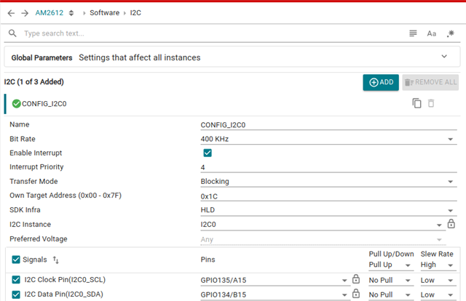Click the Signals sort arrows icon
Image resolution: width=466 pixels, height=301 pixels.
tap(56, 260)
